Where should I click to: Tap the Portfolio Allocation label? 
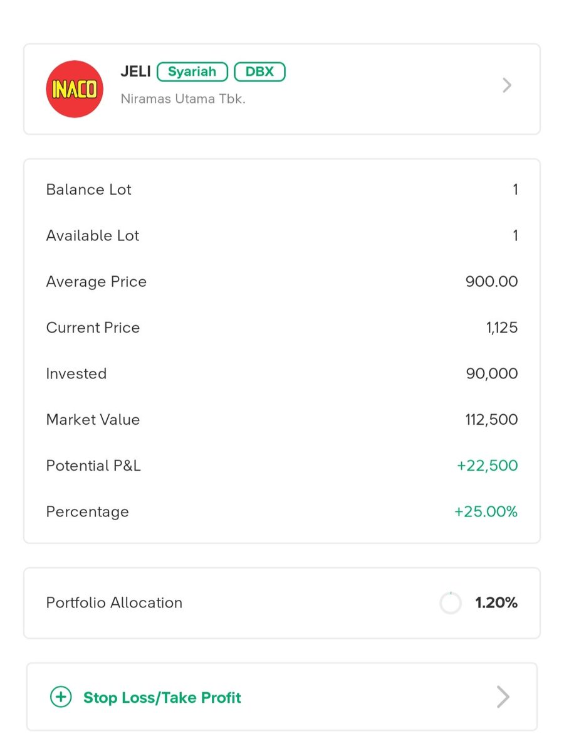coord(114,603)
